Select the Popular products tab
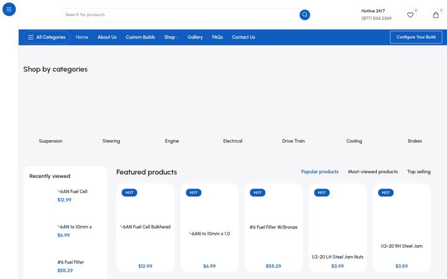 [320, 172]
